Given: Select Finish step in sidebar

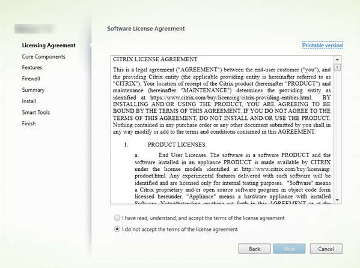Looking at the screenshot, I should click(29, 124).
